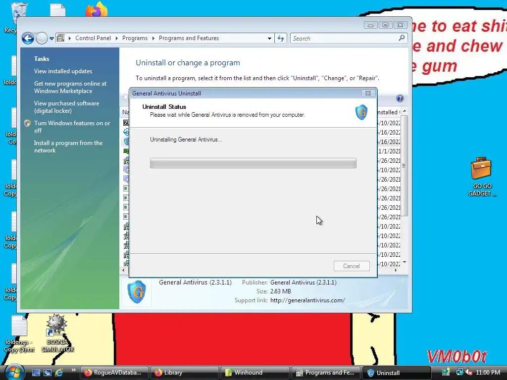Click the list scroll down arrow
Viewport: 507px width, 380px height.
tap(404, 262)
